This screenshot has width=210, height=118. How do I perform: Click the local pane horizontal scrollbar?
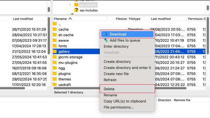coord(12,88)
